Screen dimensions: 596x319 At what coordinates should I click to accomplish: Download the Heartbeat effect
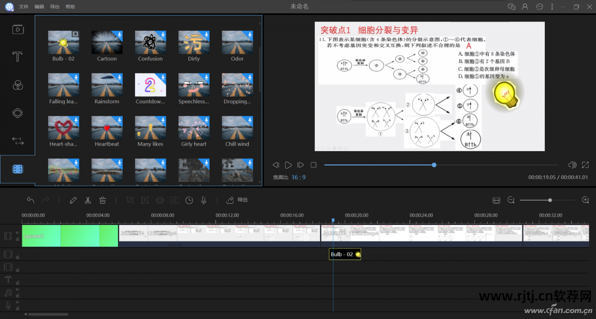120,120
